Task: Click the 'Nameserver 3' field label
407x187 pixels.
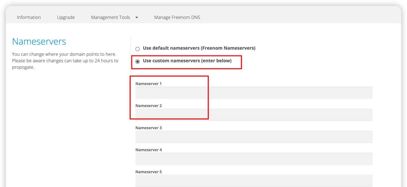Action: (x=148, y=128)
